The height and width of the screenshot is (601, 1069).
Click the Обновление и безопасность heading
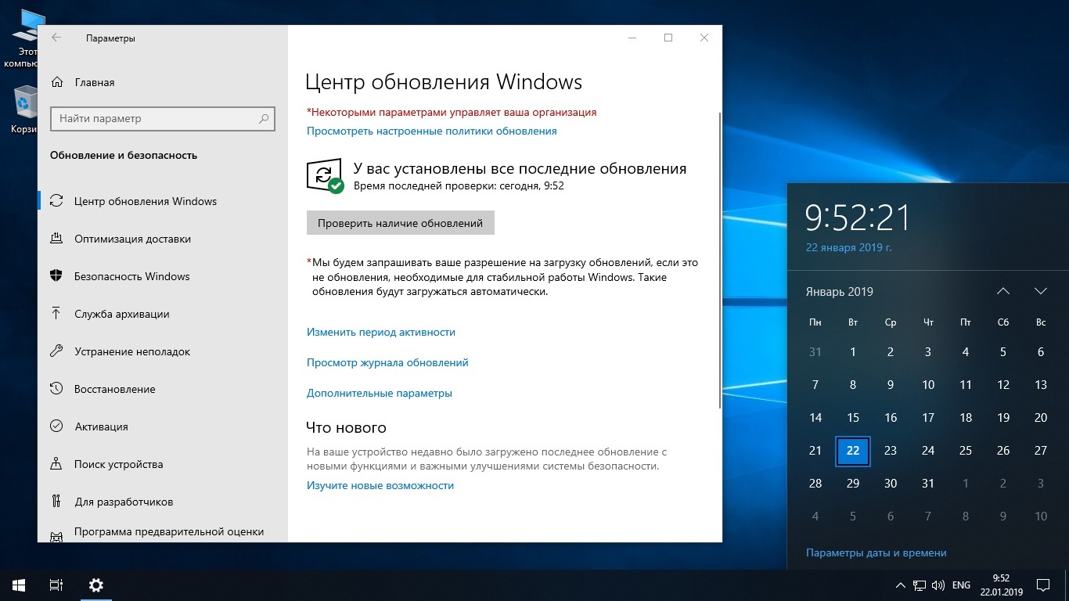coord(124,155)
